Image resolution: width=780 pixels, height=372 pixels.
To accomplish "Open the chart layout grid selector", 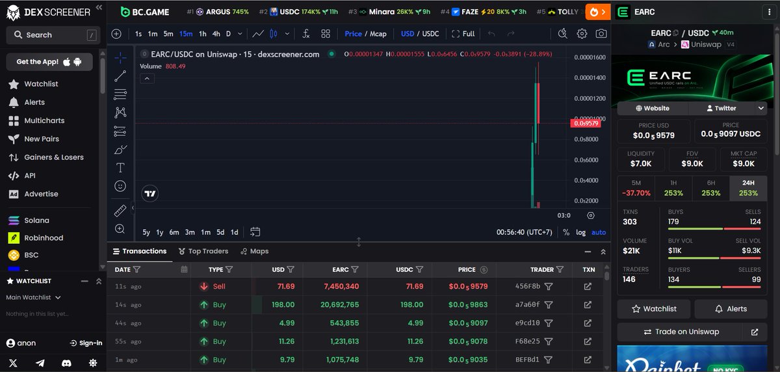I will pos(326,34).
